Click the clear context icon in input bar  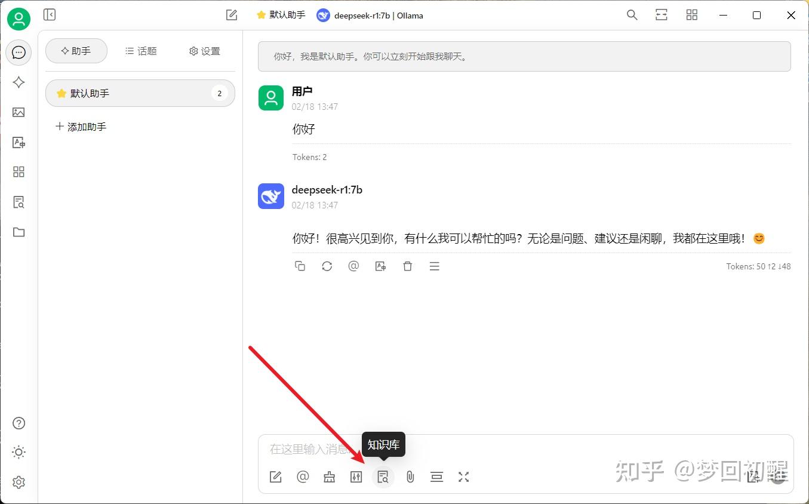tap(437, 477)
